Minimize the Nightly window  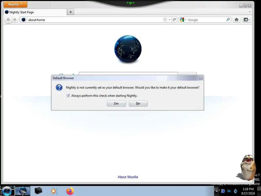point(241,6)
